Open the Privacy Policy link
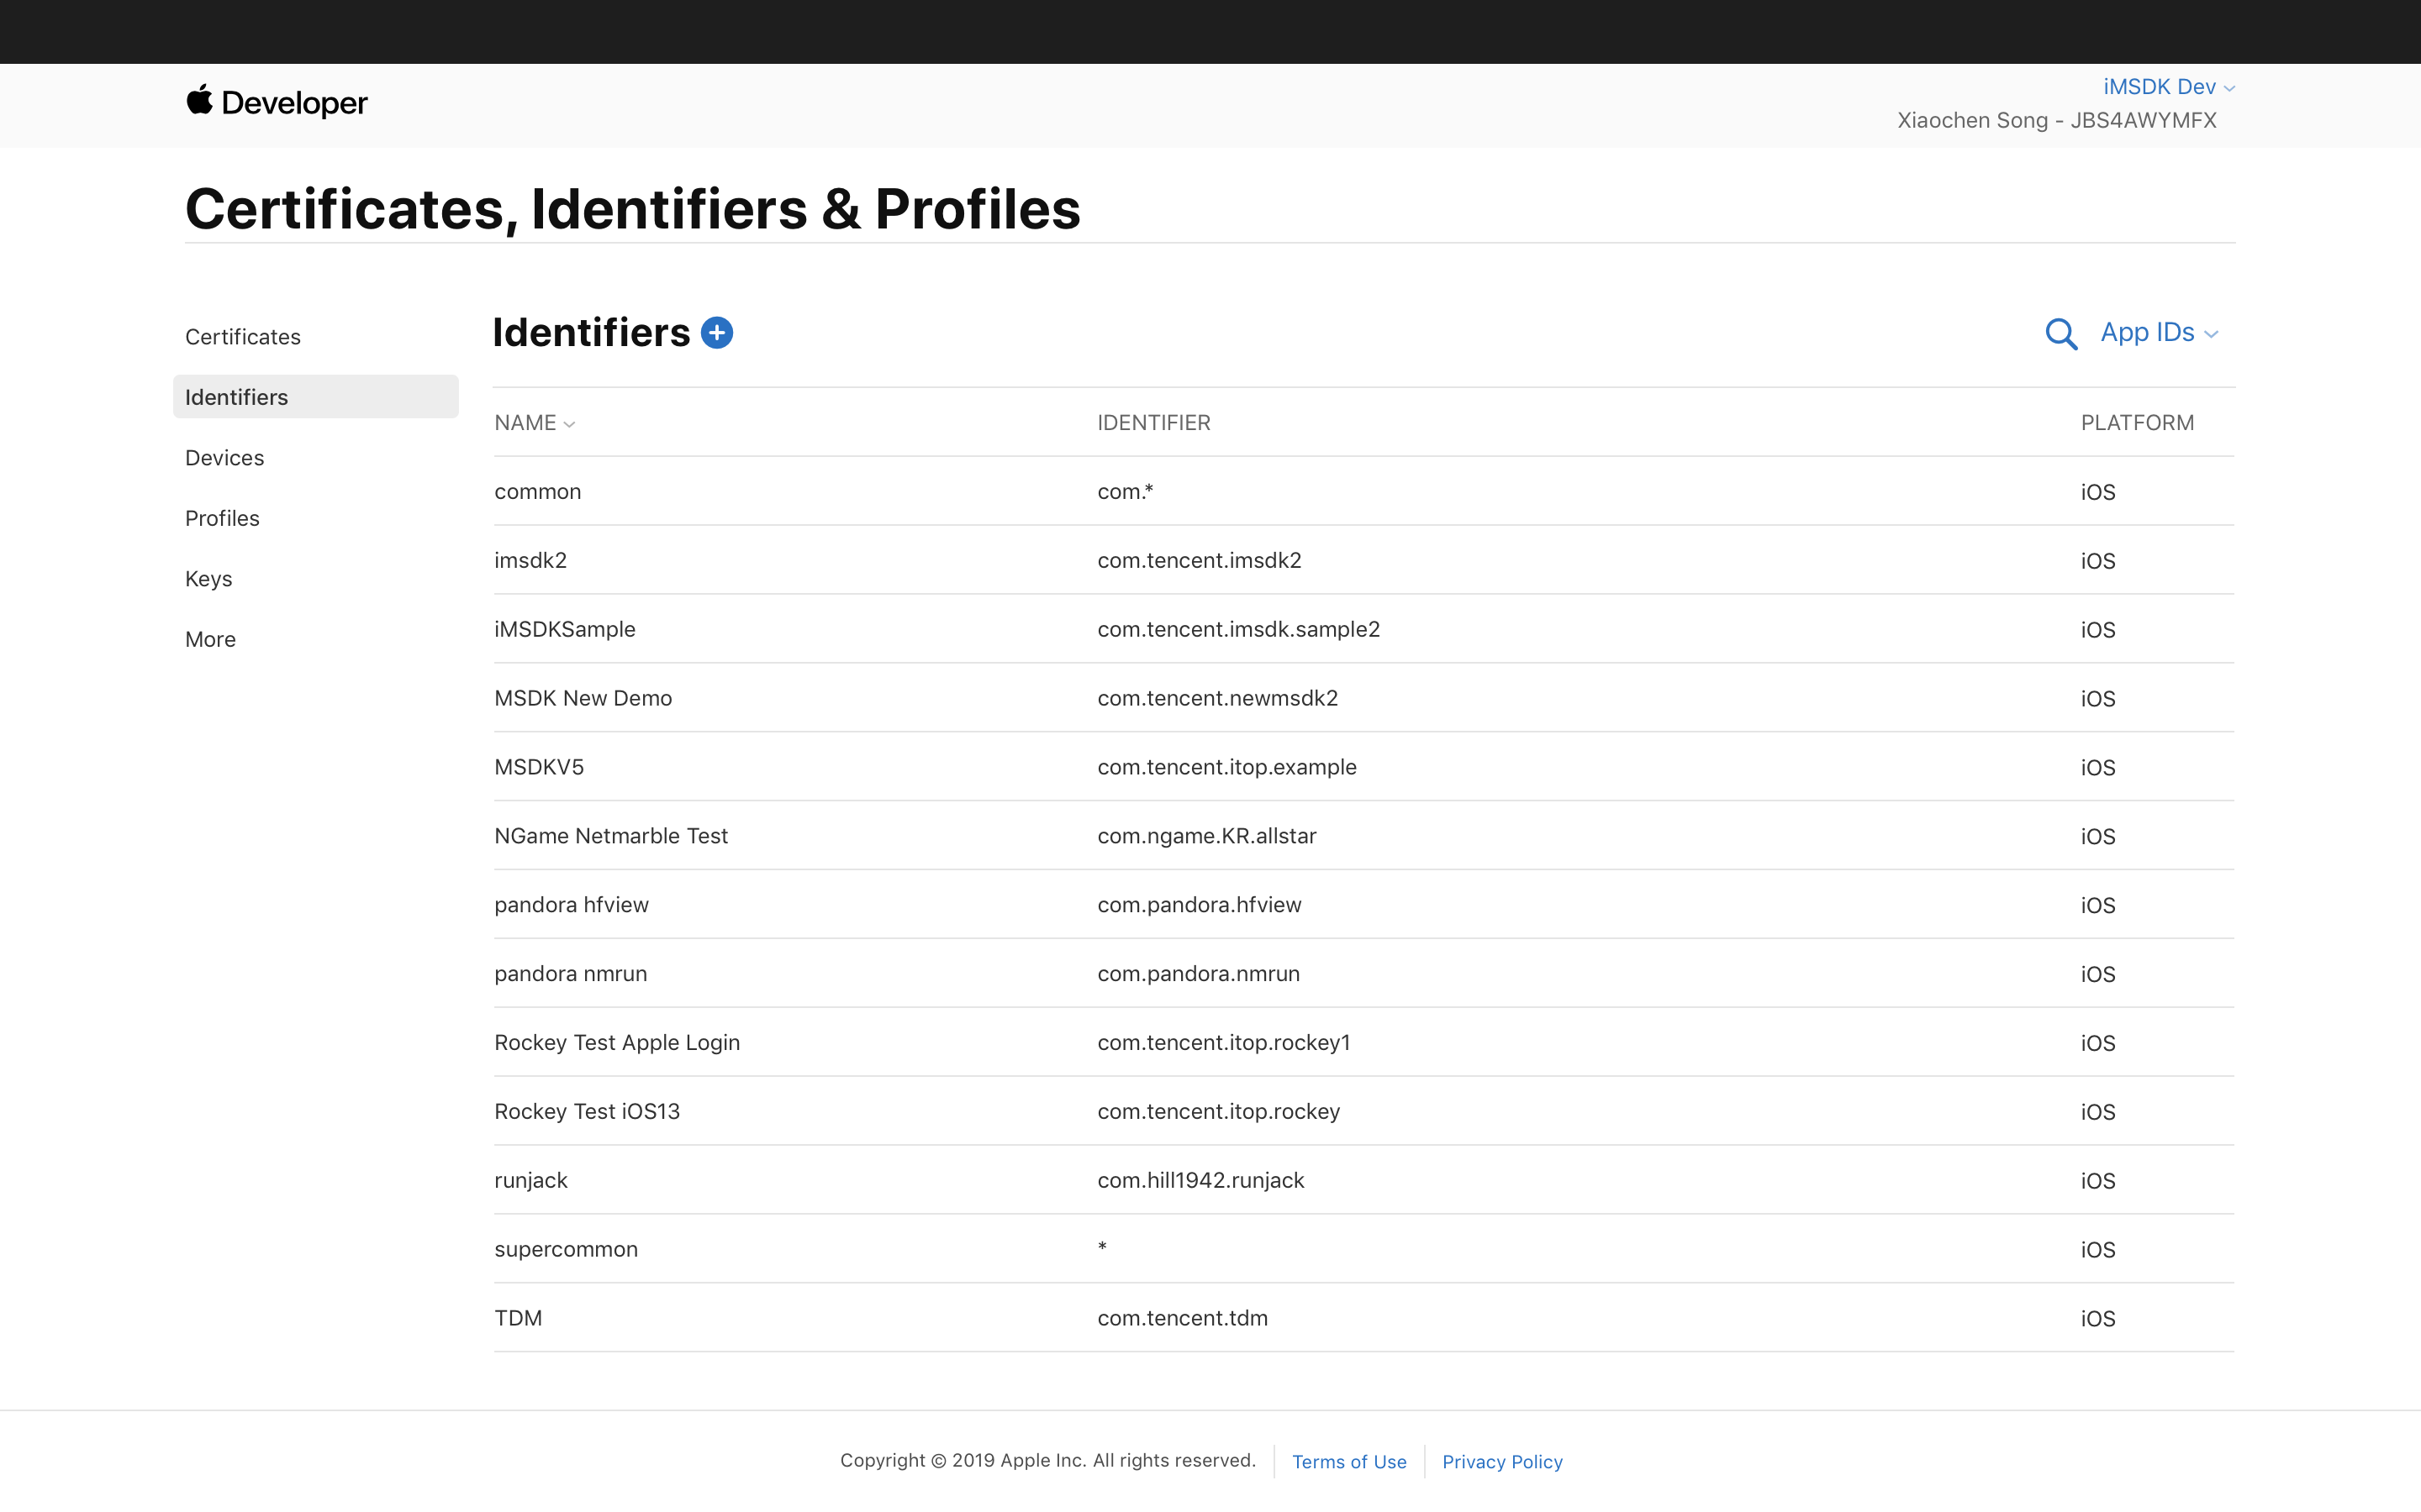This screenshot has height=1512, width=2421. 1501,1461
